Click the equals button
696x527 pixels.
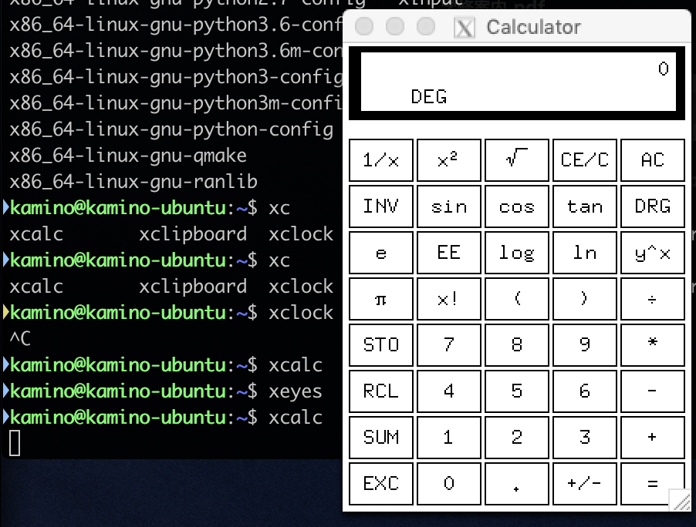coord(653,484)
